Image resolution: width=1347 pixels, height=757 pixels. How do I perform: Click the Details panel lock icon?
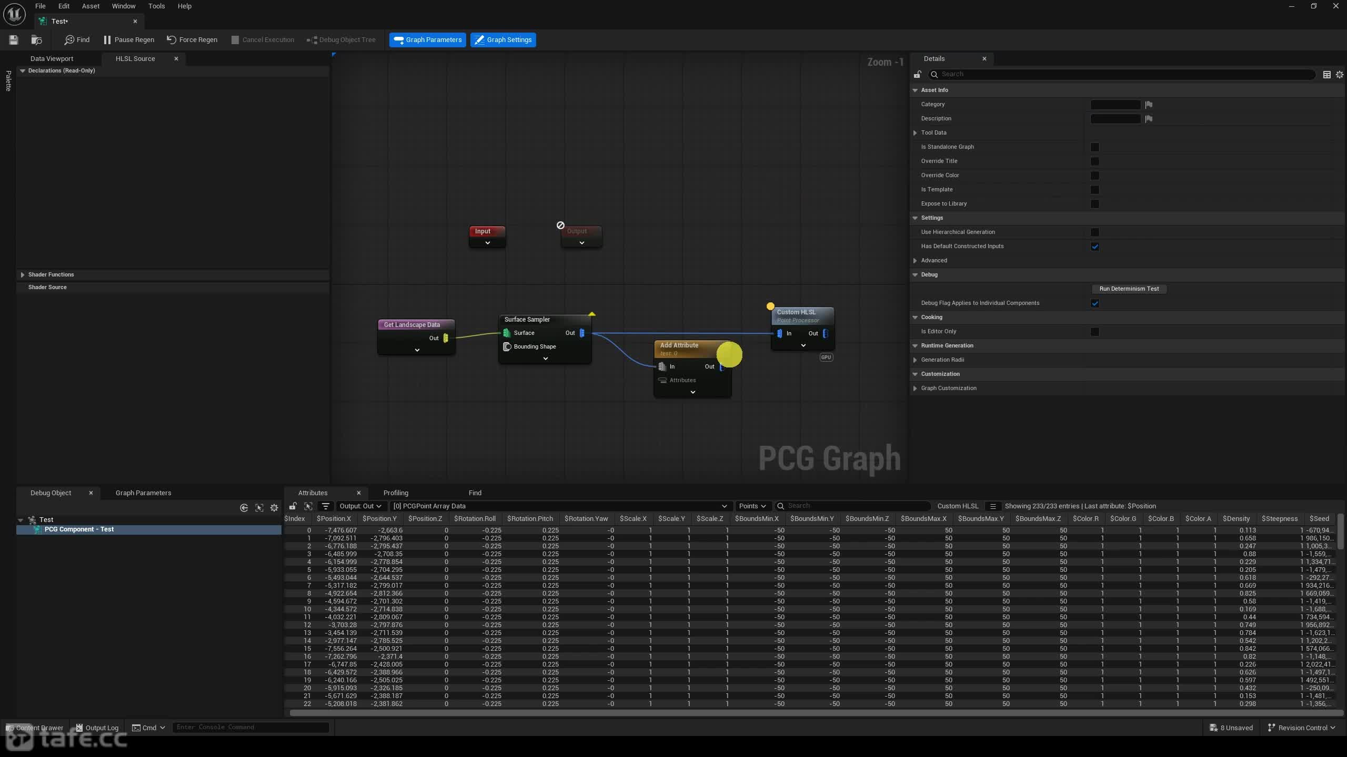coord(918,75)
